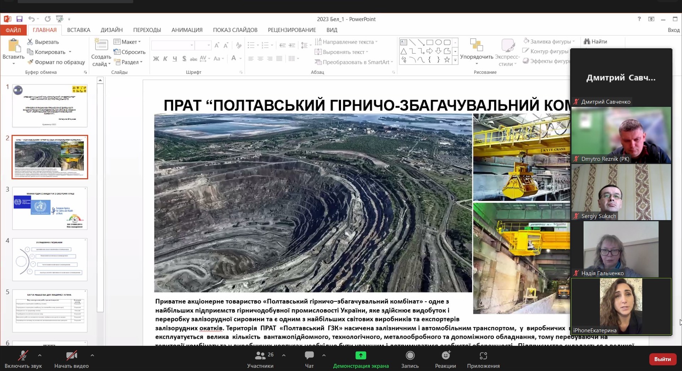This screenshot has height=371, width=682.
Task: Open Контур фигуры shape outline color
Action: [x=546, y=51]
